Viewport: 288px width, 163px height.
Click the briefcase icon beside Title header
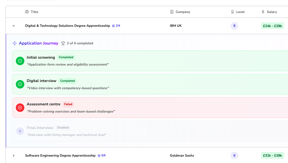[27, 12]
